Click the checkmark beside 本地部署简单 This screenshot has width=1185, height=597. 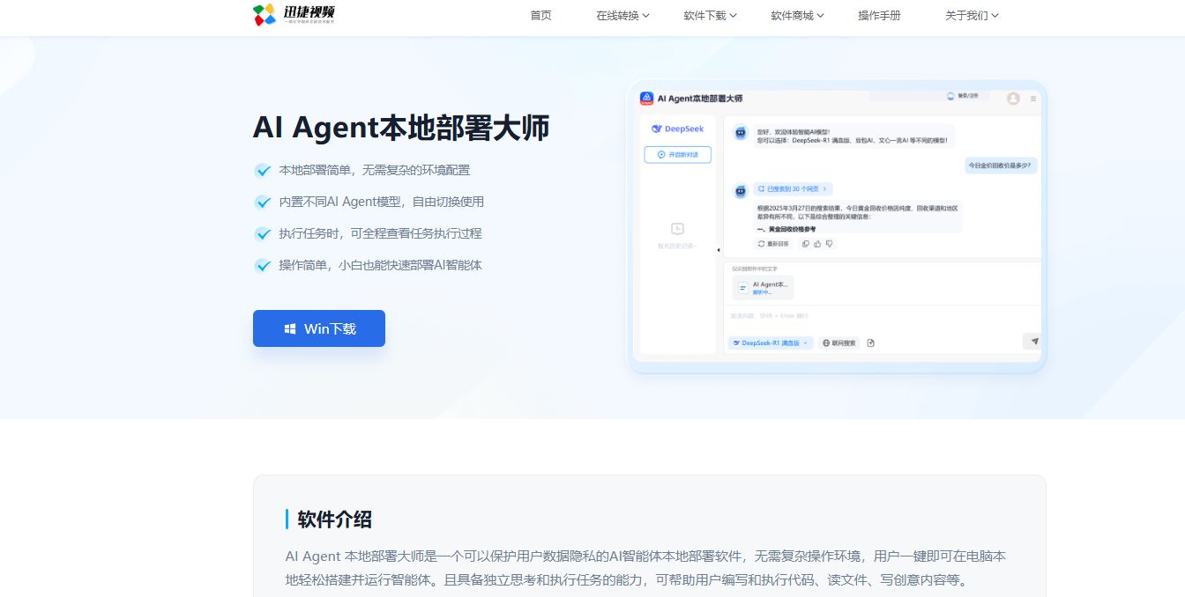click(263, 171)
